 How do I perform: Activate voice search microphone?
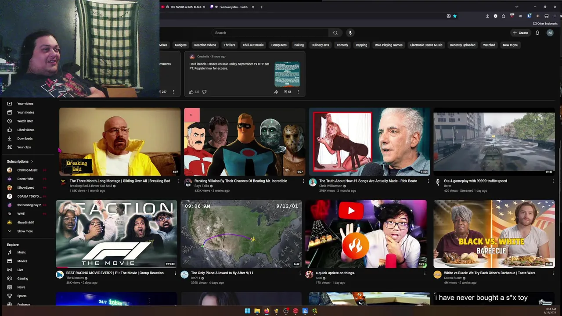pyautogui.click(x=350, y=33)
